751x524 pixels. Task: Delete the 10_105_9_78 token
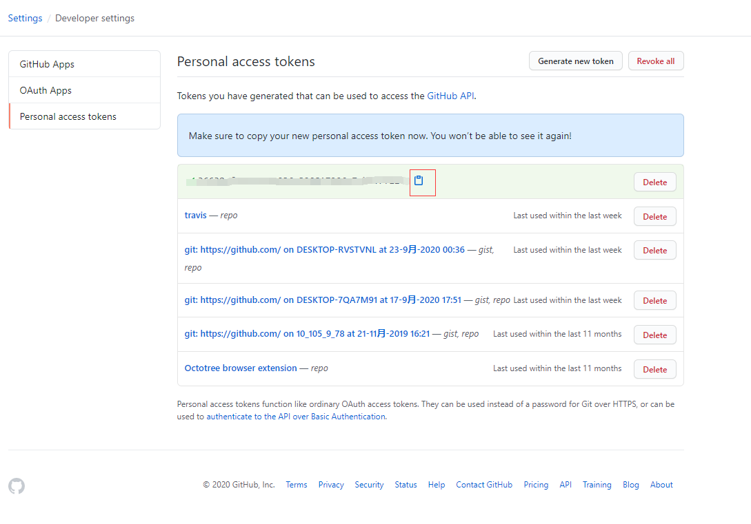(654, 335)
